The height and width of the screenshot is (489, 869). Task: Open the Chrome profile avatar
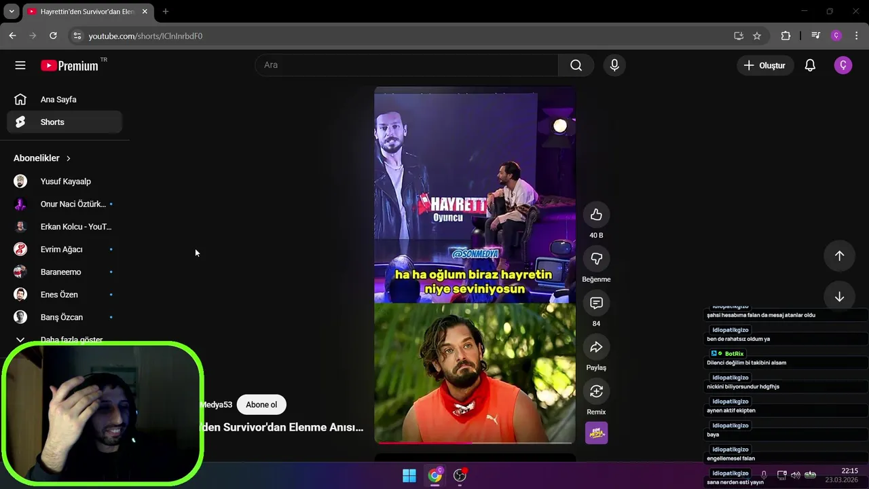(836, 35)
